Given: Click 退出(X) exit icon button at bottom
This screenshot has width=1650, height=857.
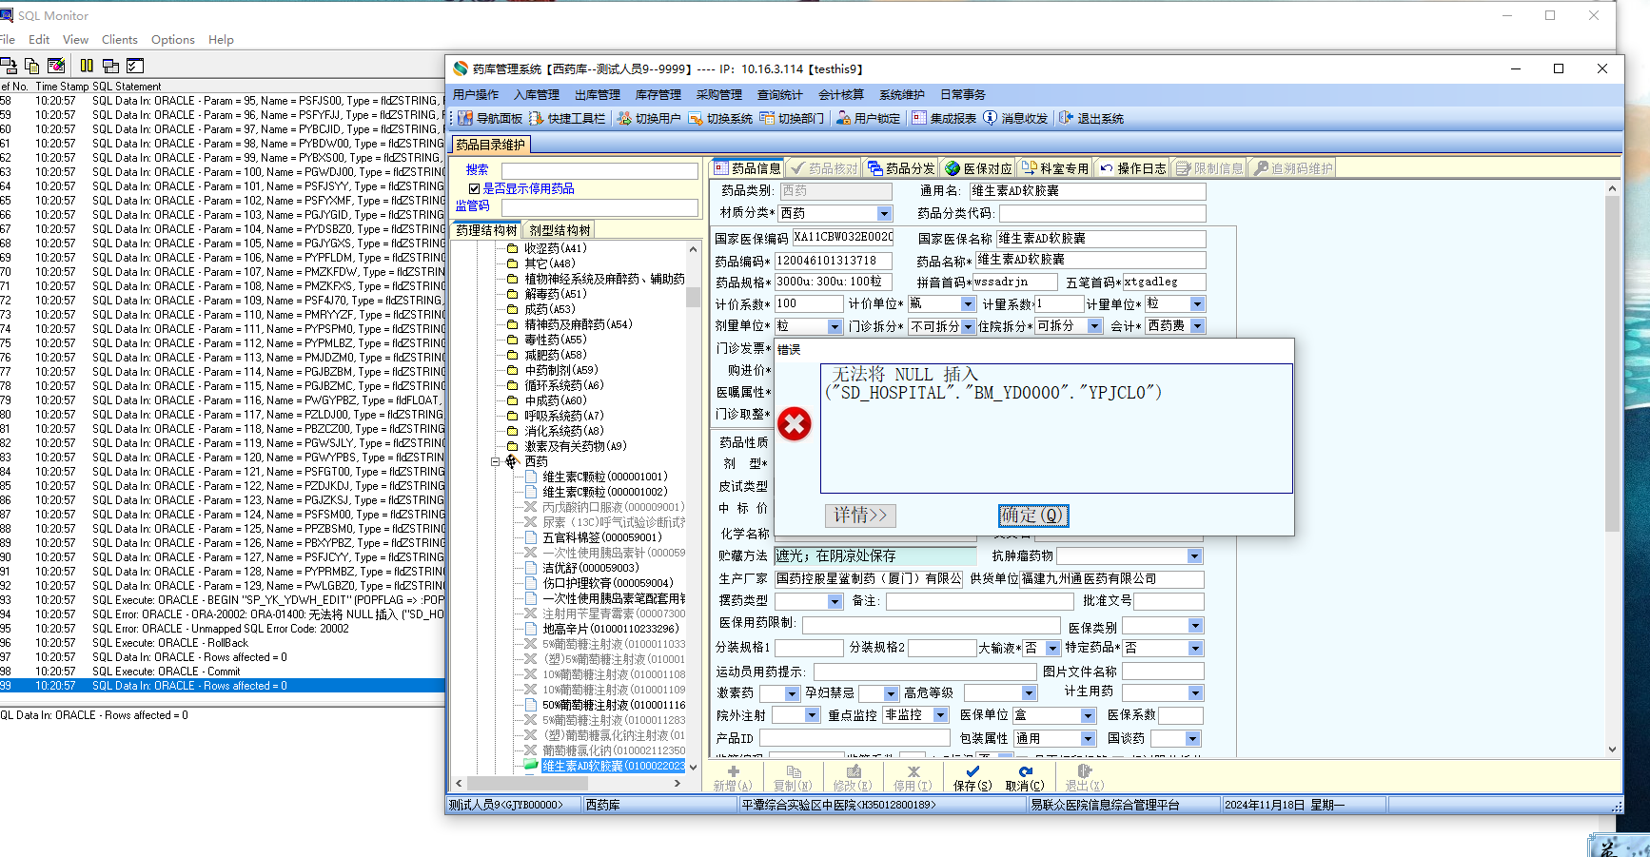Looking at the screenshot, I should tap(1085, 778).
